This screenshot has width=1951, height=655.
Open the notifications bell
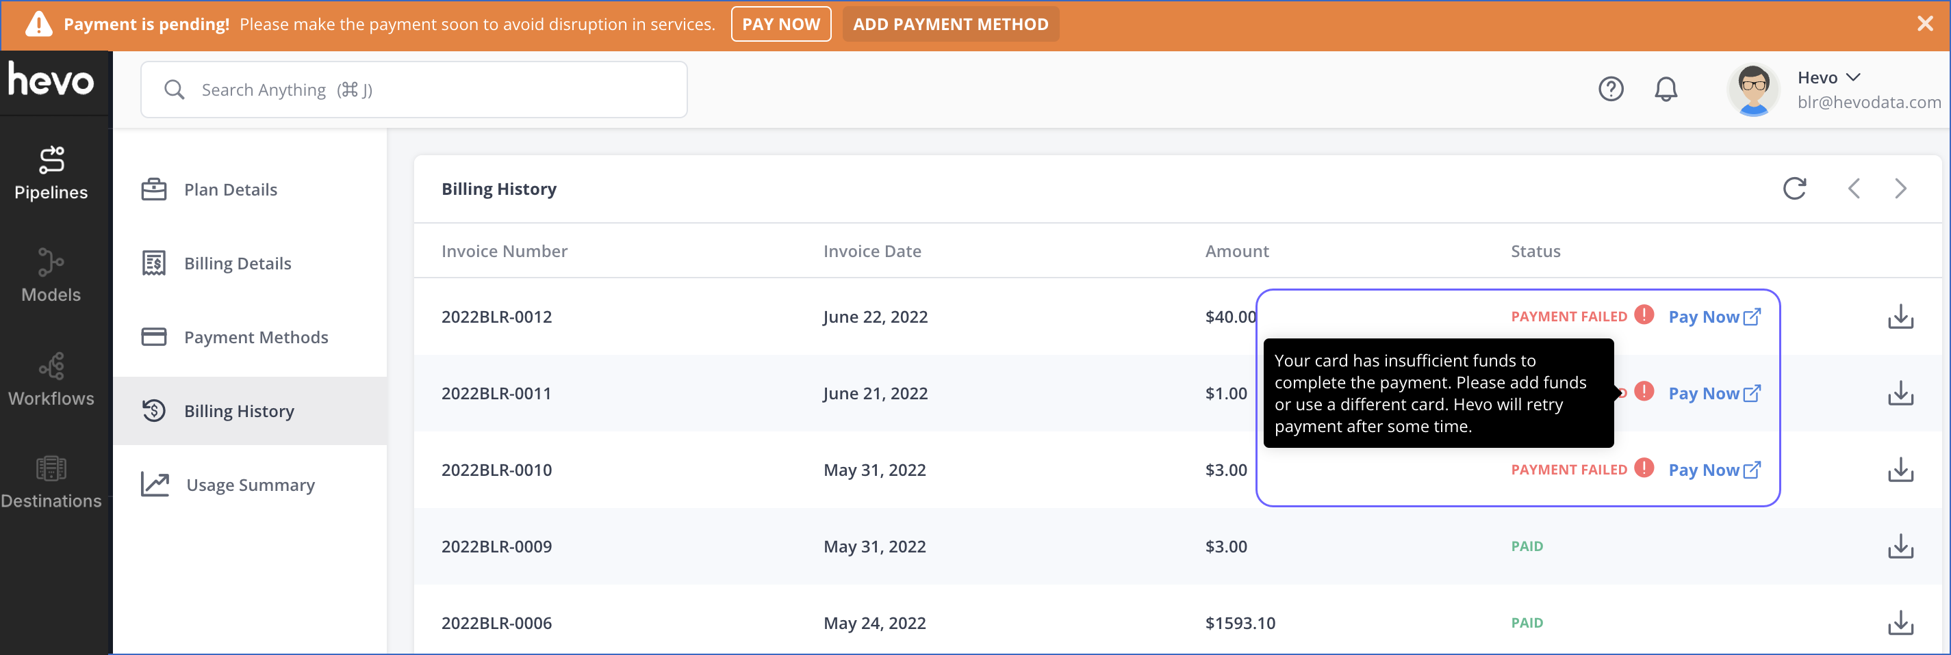point(1666,88)
